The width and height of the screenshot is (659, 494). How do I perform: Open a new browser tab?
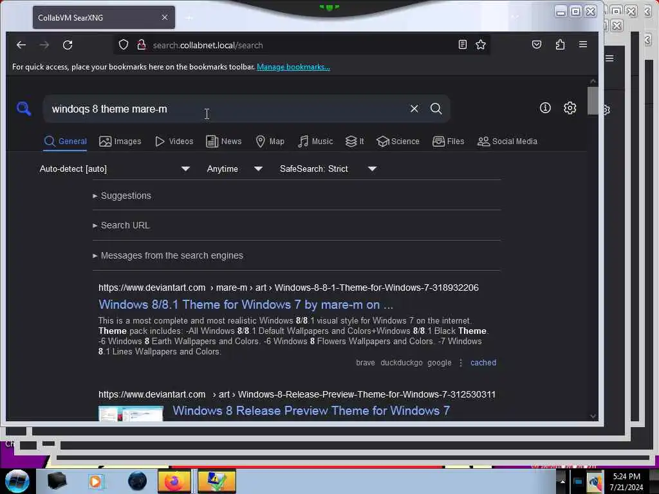(189, 17)
